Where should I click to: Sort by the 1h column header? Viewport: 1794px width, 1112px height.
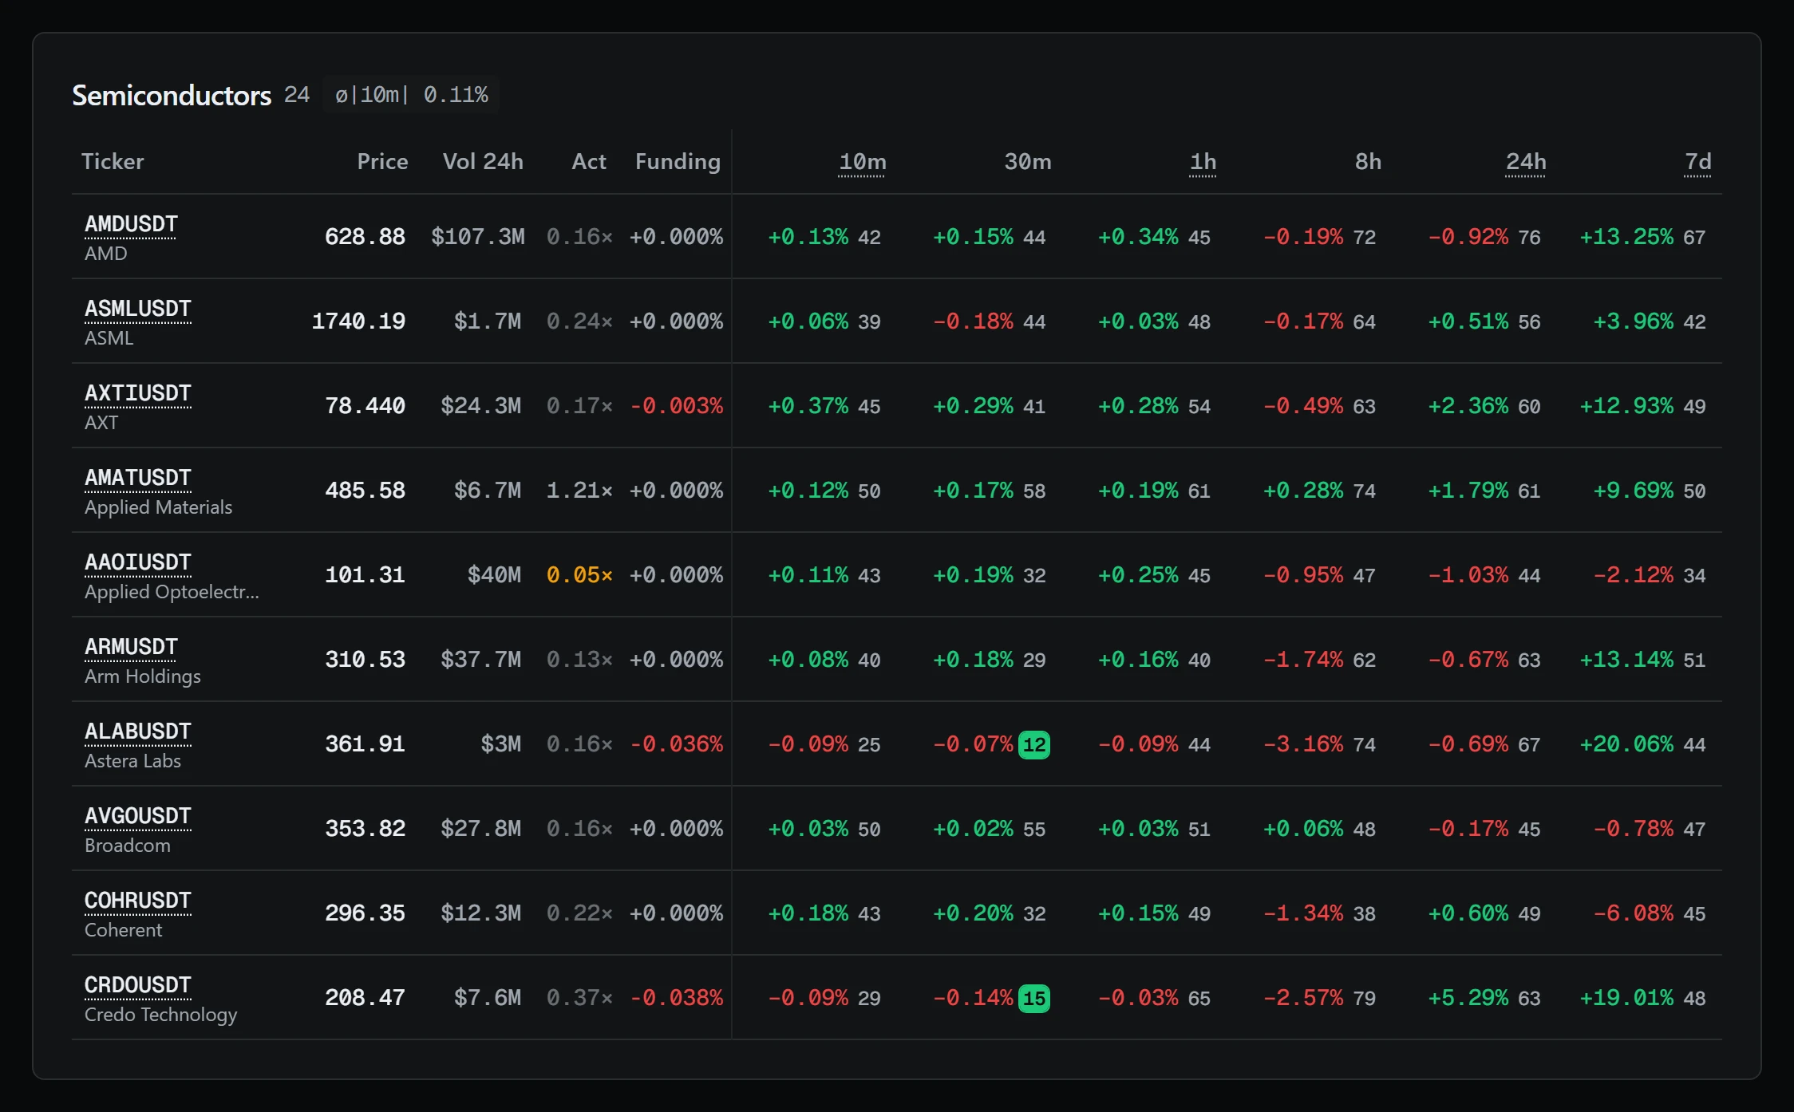pos(1203,162)
